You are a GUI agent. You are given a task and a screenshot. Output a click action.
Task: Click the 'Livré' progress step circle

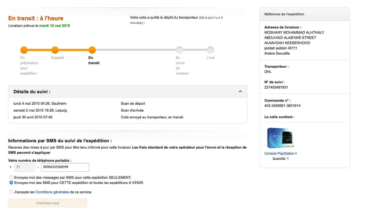(210, 50)
